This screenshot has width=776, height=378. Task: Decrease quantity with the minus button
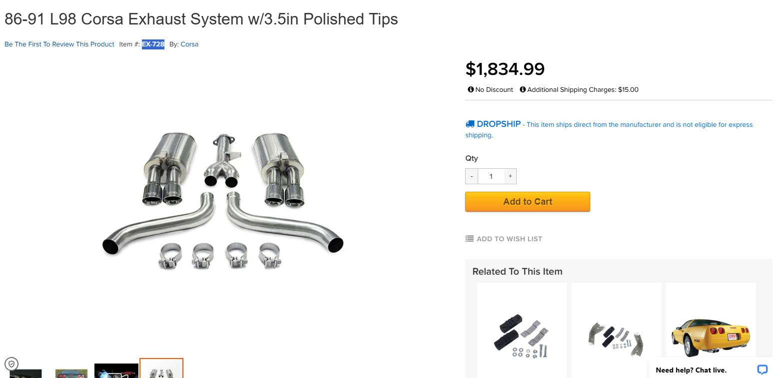(472, 176)
